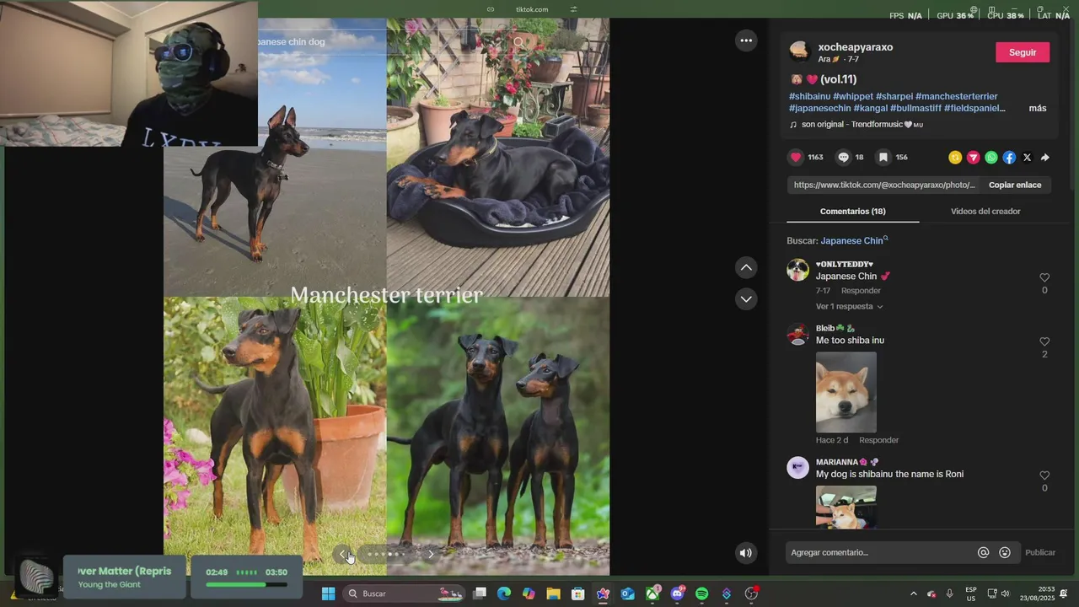Reply to Bleib's comment via Responder
Image resolution: width=1079 pixels, height=607 pixels.
pos(878,440)
